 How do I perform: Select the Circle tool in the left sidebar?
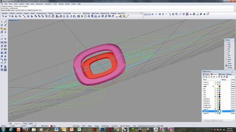coord(2,36)
